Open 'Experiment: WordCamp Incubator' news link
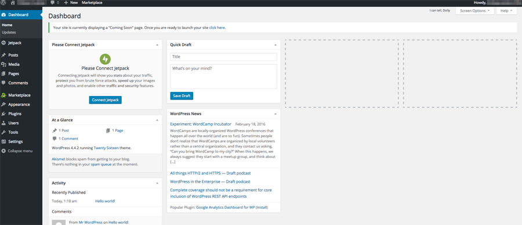 click(201, 124)
